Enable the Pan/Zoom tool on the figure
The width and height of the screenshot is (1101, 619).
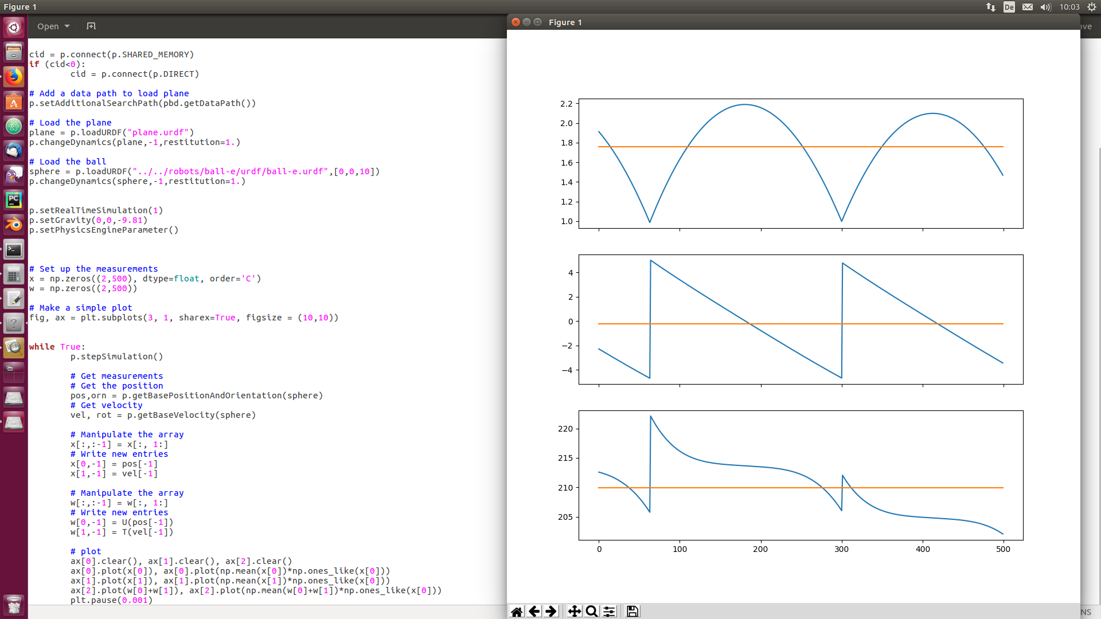click(574, 611)
